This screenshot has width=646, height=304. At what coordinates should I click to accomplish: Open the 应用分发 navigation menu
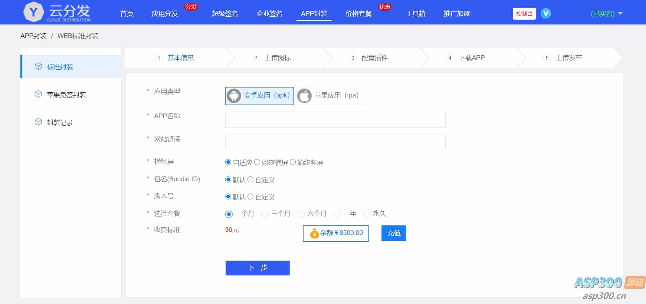[x=165, y=14]
